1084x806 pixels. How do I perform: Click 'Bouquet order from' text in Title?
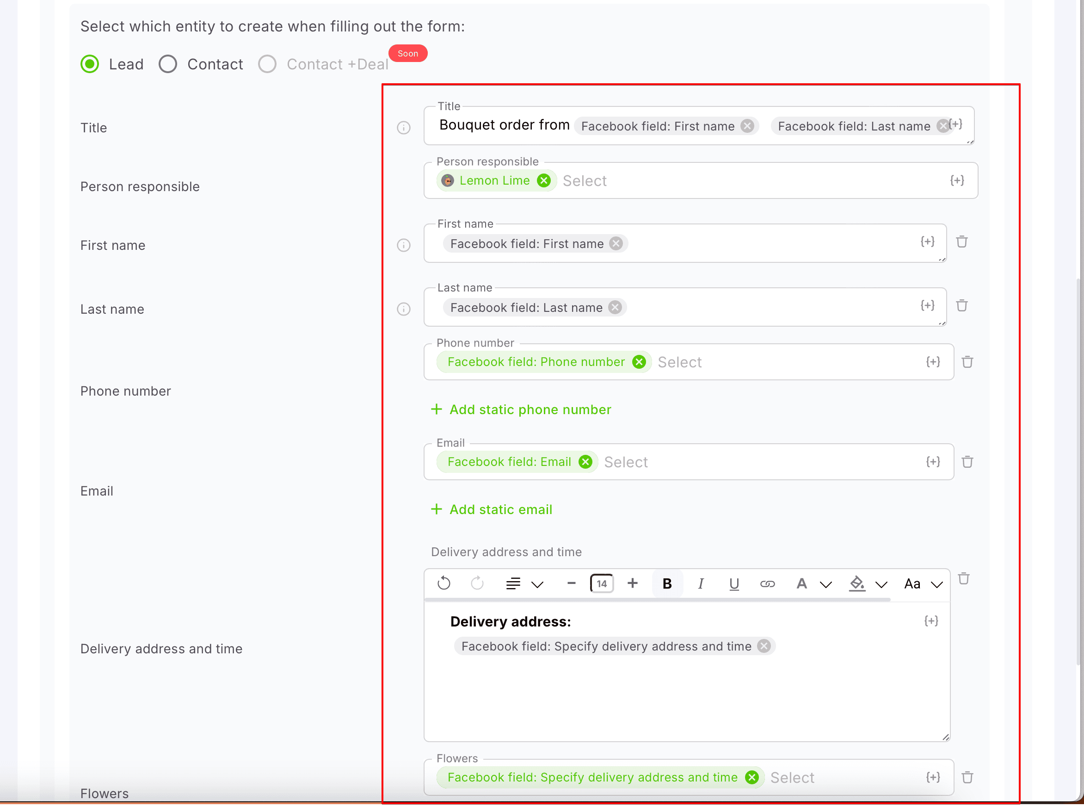tap(504, 125)
